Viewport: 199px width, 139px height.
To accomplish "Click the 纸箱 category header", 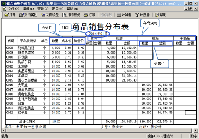I will pyautogui.click(x=156, y=38).
